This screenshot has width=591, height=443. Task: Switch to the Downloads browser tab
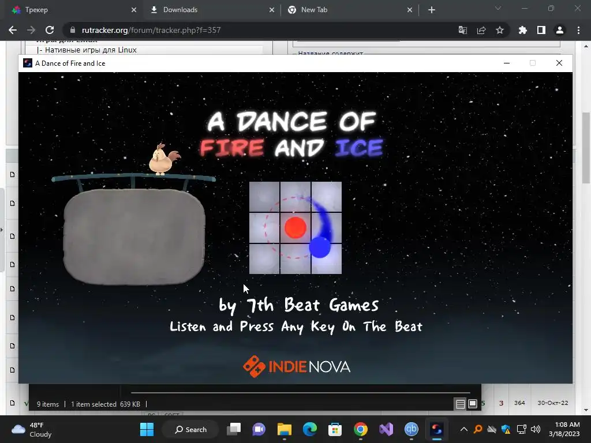211,10
